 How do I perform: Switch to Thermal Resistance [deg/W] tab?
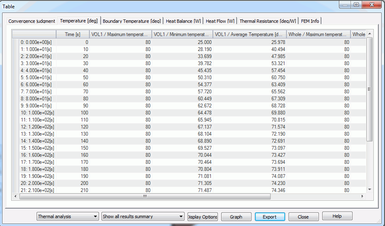(x=268, y=21)
